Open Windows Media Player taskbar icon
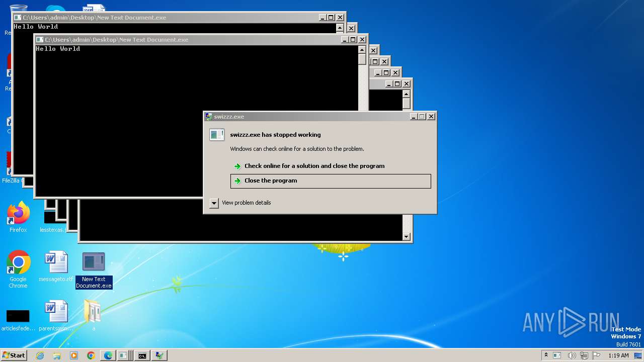The width and height of the screenshot is (644, 362). click(x=74, y=355)
